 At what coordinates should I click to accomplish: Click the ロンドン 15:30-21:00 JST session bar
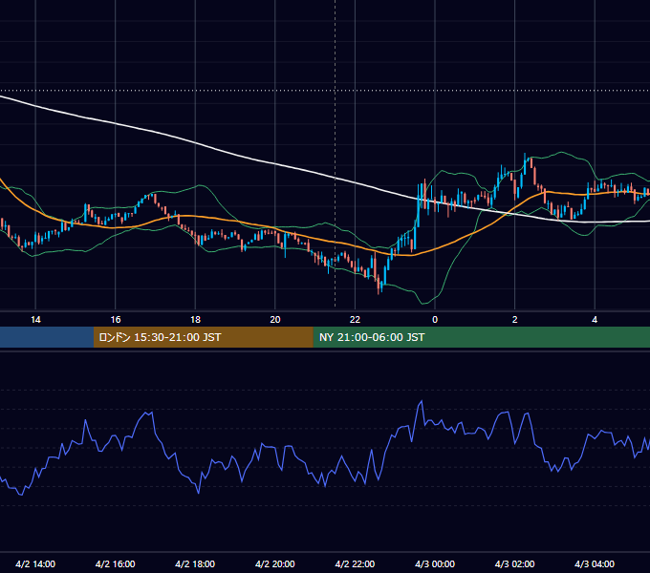point(203,337)
